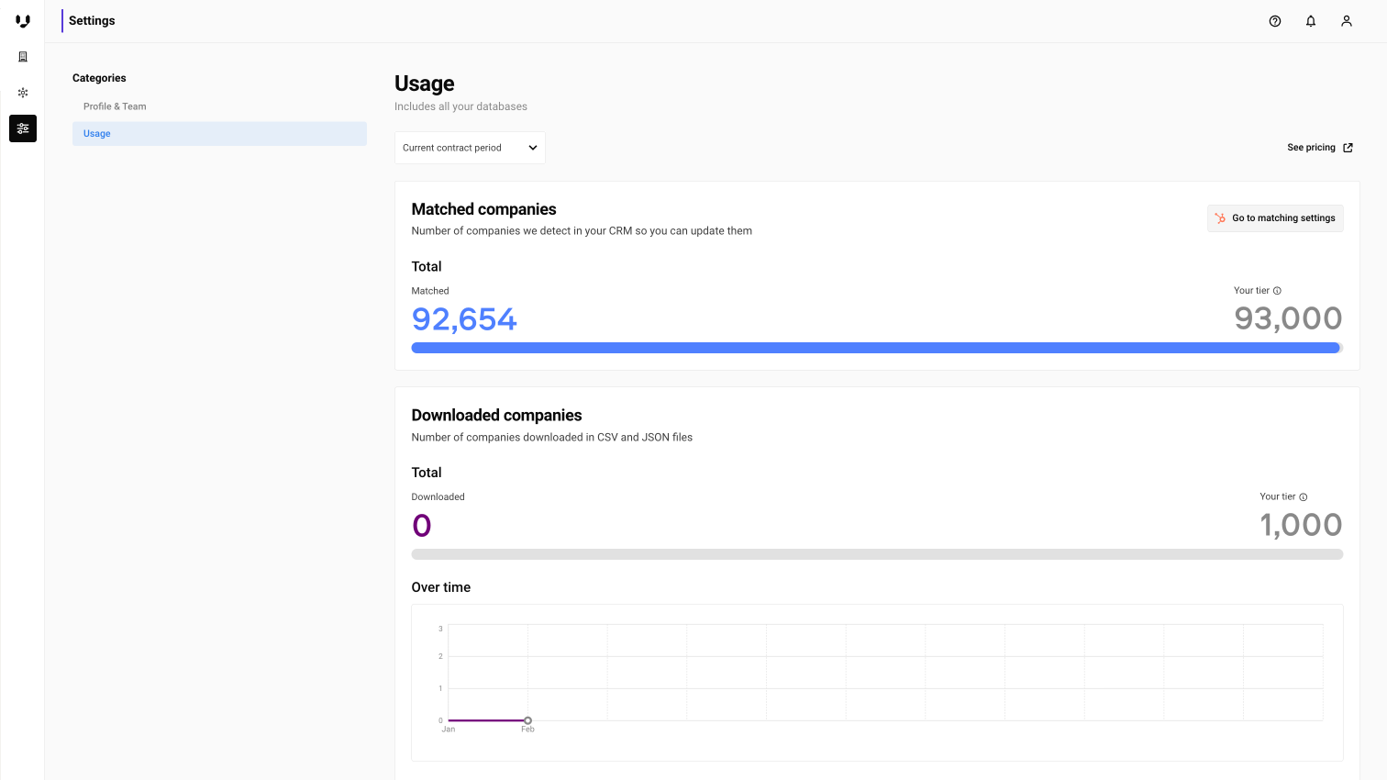This screenshot has height=780, width=1387.
Task: Click the Downloaded companies tier info icon
Action: [x=1304, y=497]
